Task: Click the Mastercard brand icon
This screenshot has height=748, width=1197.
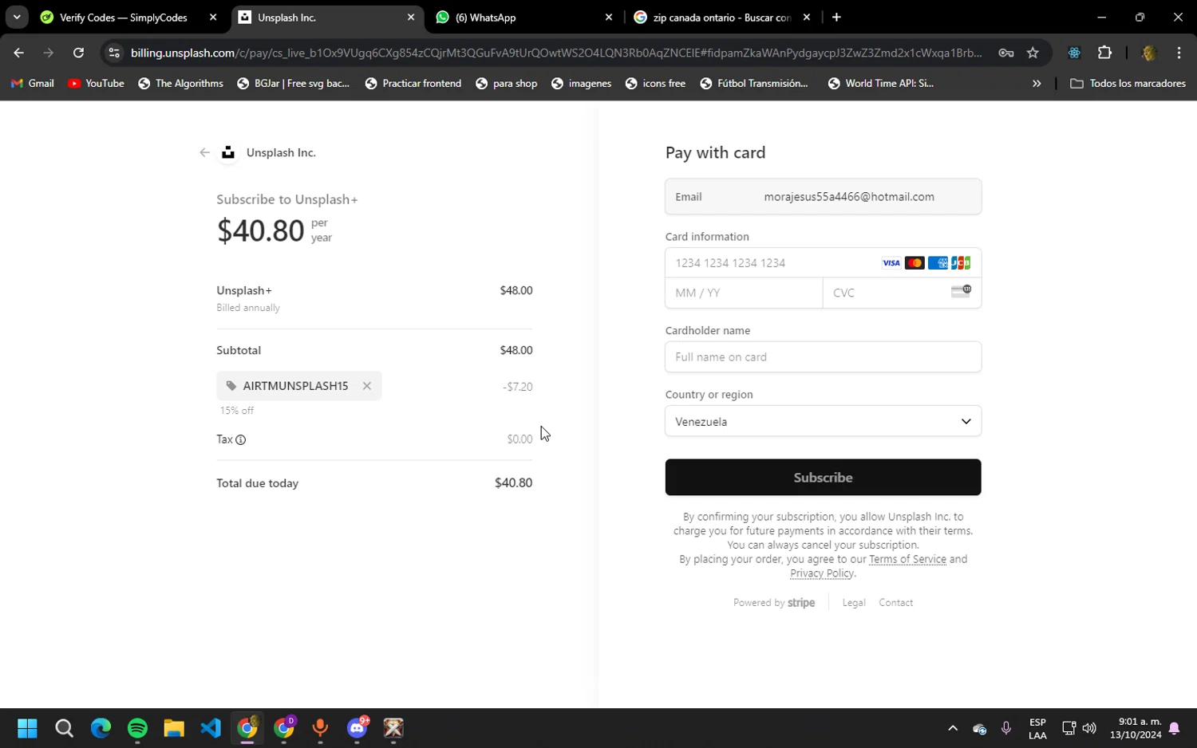Action: [915, 263]
